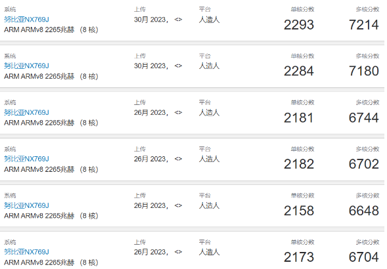Viewport: 387px width, 269px height.
Task: Click the 多核分数 label above 7214
Action: coord(367,9)
